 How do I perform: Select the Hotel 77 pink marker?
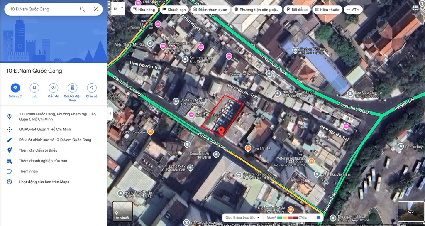[158, 24]
